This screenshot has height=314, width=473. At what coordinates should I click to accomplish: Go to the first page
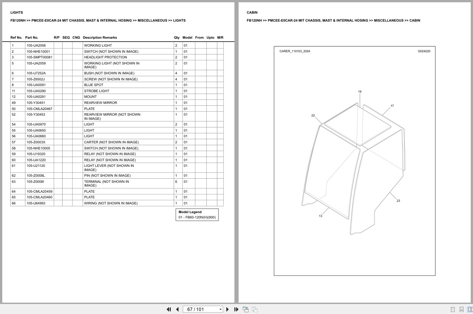169,309
